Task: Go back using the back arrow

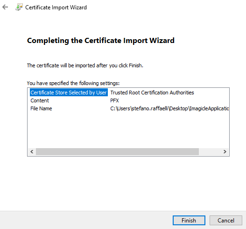Action: (5, 7)
